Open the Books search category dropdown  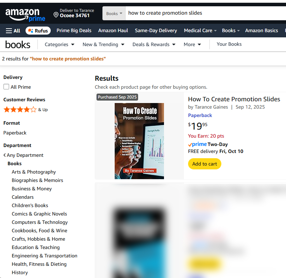click(x=114, y=14)
